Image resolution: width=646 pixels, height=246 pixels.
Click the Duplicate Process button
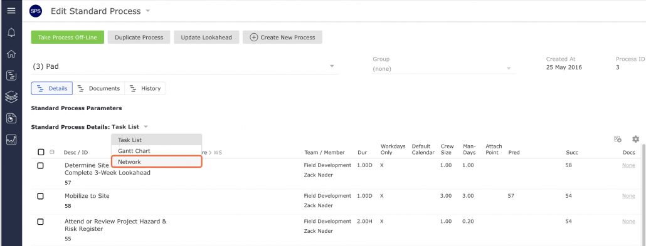click(x=139, y=37)
